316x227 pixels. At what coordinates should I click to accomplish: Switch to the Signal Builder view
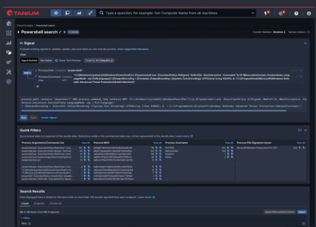[x=29, y=61]
